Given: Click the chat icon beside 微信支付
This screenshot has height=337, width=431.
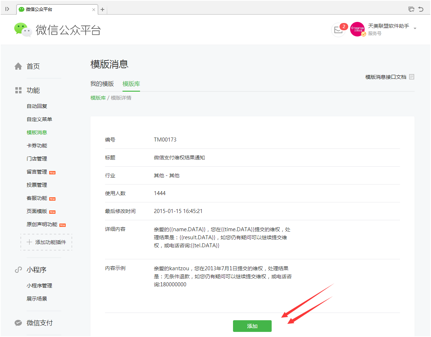Looking at the screenshot, I should coord(18,323).
